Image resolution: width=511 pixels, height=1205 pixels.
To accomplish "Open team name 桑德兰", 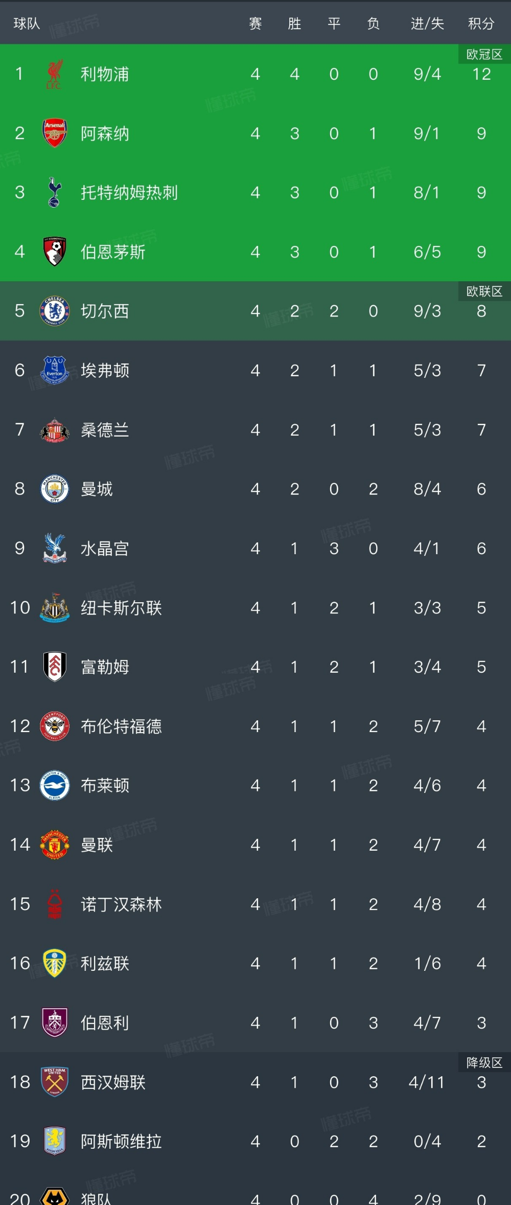I will (105, 430).
